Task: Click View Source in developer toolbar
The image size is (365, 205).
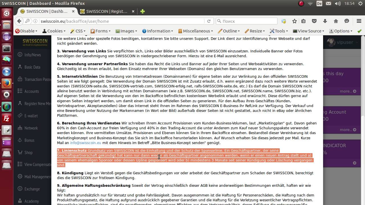Action: point(309,31)
